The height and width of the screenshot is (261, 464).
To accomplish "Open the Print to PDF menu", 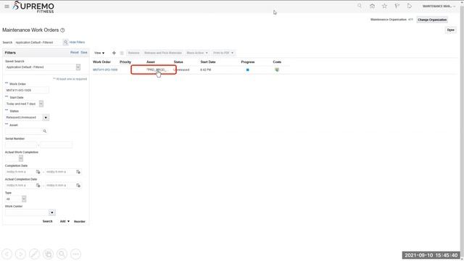I will (223, 53).
